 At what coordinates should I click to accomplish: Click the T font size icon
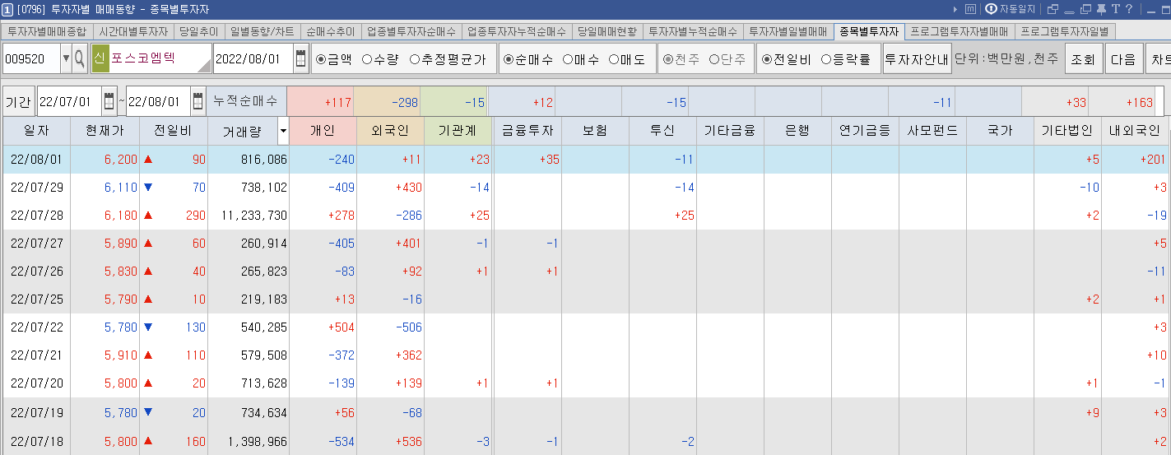pyautogui.click(x=1115, y=9)
